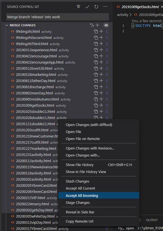Select 20200317YbrenCard.html in merge list
Viewport: 163px width, 231px height.
tap(36, 229)
